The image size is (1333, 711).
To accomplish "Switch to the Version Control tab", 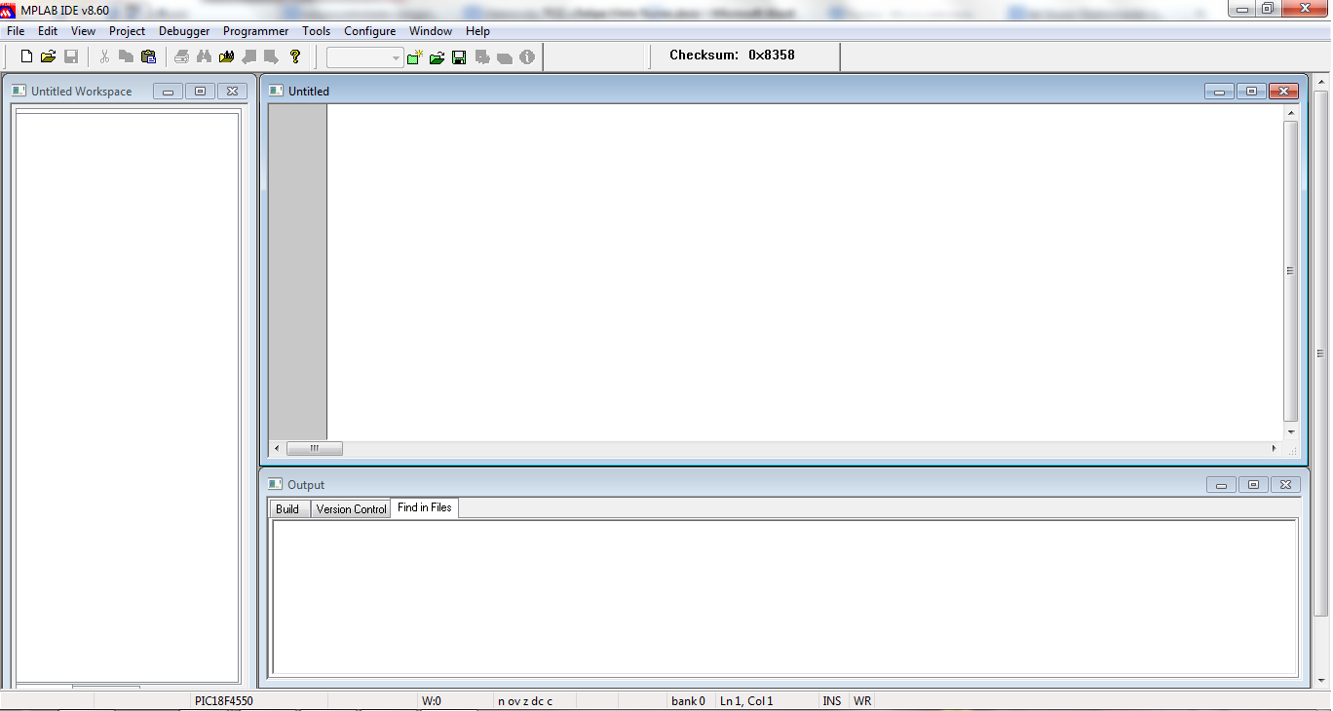I will pyautogui.click(x=351, y=509).
